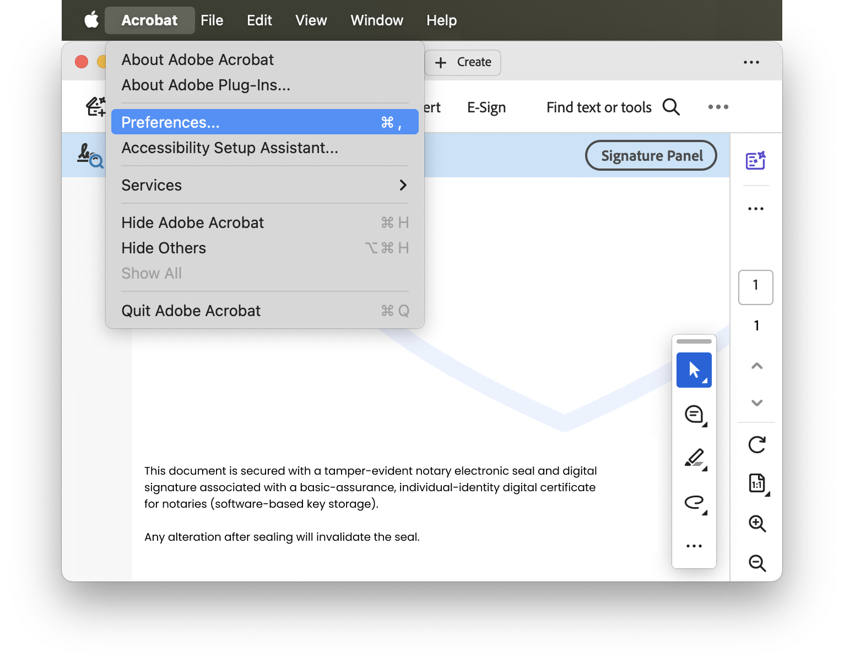Open the View menu
844x663 pixels.
click(311, 20)
